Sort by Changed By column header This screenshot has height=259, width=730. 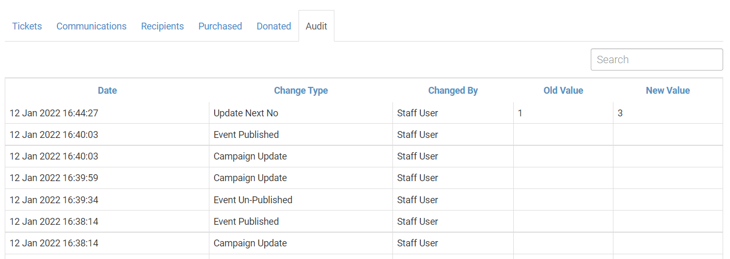tap(453, 91)
